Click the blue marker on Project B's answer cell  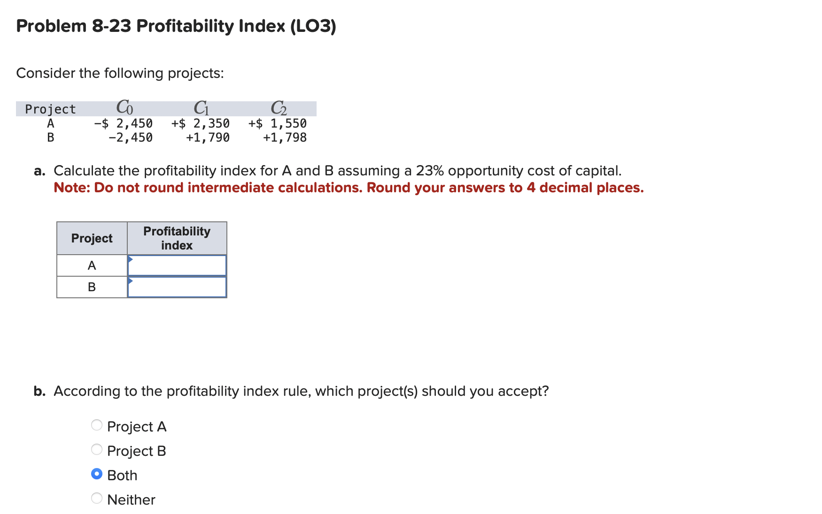click(130, 280)
